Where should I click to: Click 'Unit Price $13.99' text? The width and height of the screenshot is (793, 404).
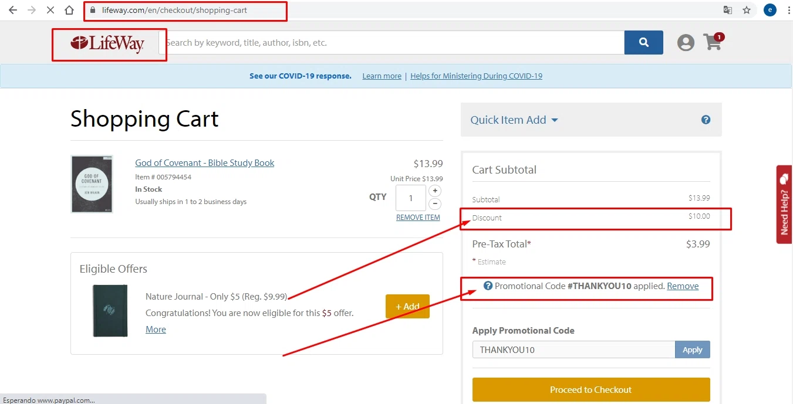coord(417,179)
